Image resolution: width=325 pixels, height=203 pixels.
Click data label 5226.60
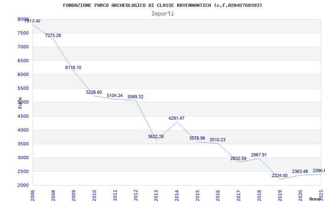(94, 93)
